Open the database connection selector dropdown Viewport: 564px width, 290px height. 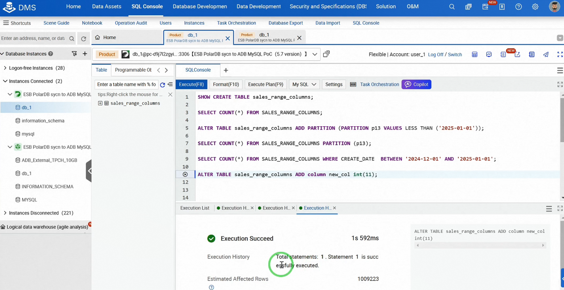(315, 54)
